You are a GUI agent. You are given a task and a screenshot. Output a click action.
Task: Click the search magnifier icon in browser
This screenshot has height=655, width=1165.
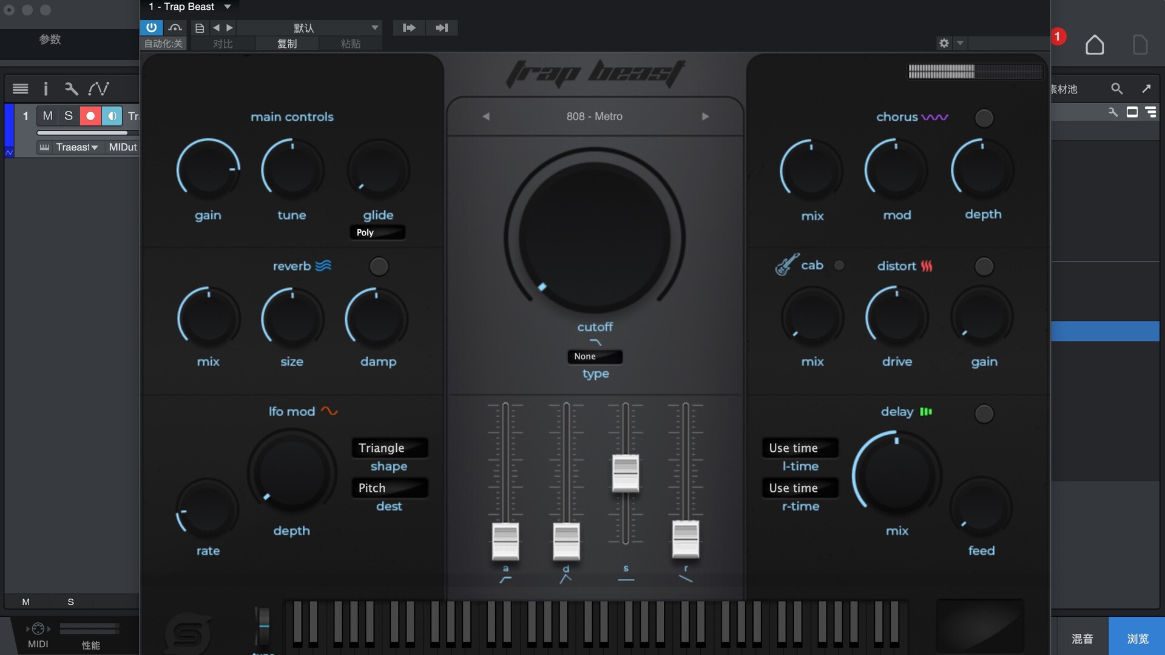pos(1116,89)
